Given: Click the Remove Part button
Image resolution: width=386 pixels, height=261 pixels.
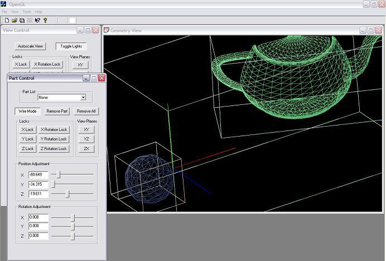Looking at the screenshot, I should pyautogui.click(x=57, y=111).
